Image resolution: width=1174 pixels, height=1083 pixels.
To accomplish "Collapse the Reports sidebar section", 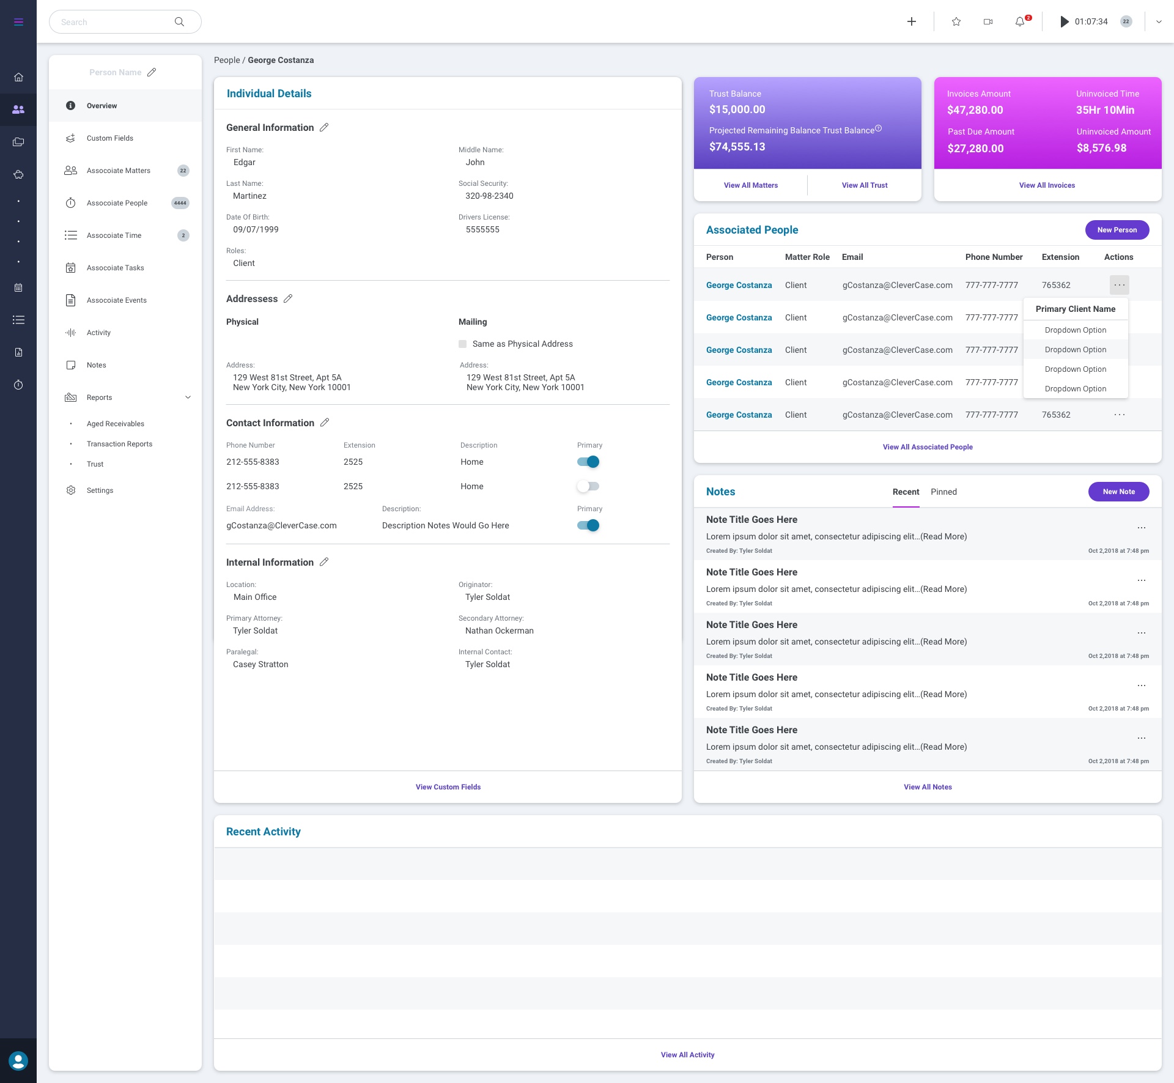I will click(188, 397).
